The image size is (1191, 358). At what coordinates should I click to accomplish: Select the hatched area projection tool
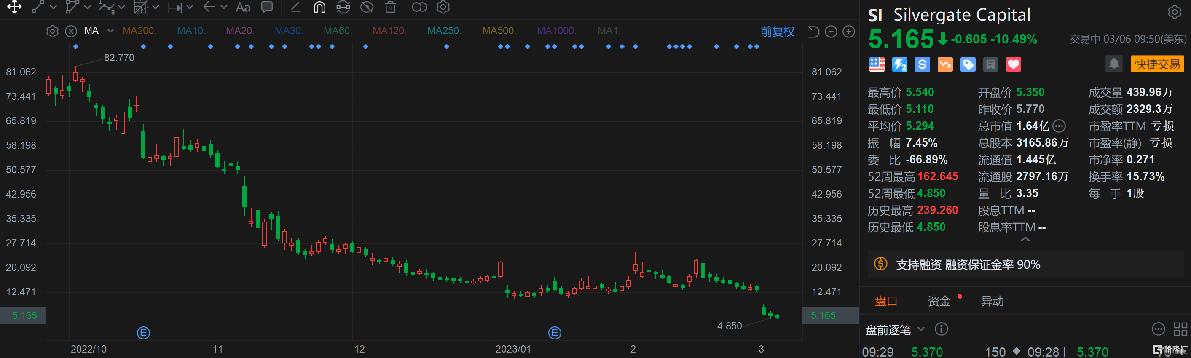(141, 7)
